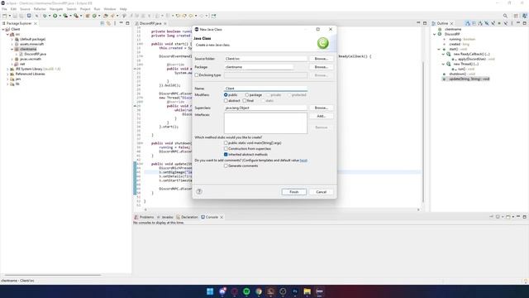Click Add next to Interfaces list

pyautogui.click(x=322, y=116)
